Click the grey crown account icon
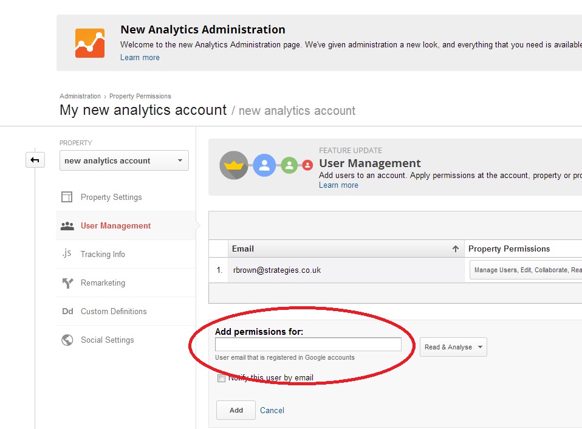The height and width of the screenshot is (429, 582). [234, 165]
